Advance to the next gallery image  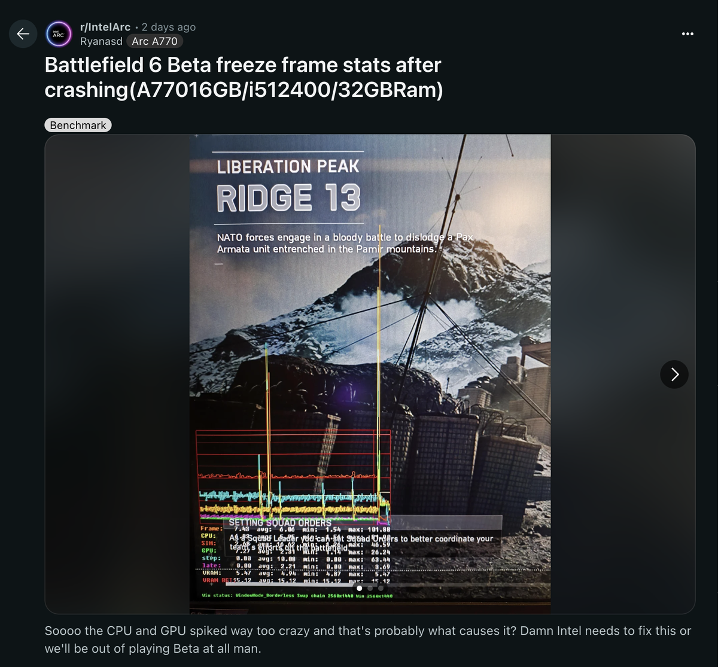point(674,374)
